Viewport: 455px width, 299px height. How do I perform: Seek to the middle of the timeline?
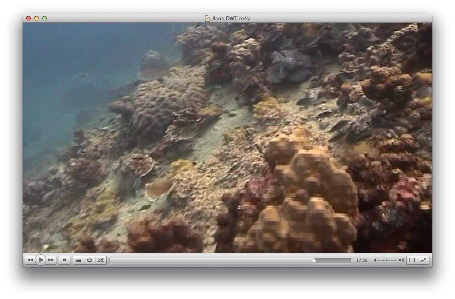(x=230, y=261)
